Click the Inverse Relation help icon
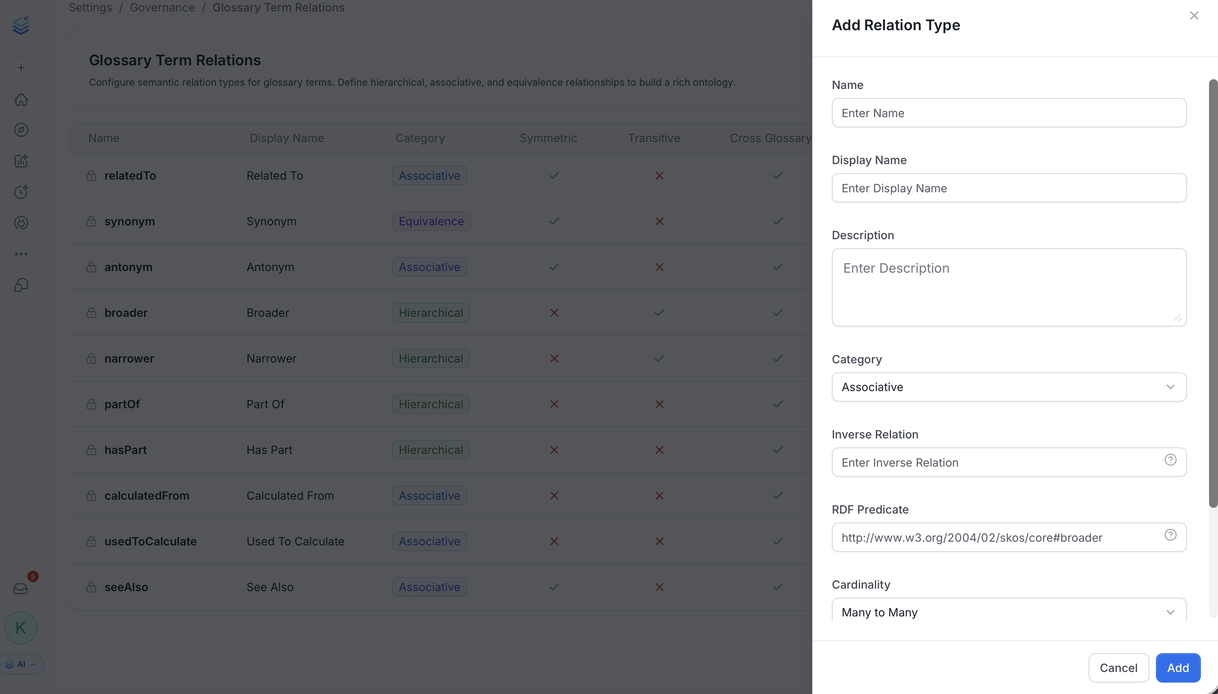This screenshot has width=1218, height=694. click(x=1170, y=460)
